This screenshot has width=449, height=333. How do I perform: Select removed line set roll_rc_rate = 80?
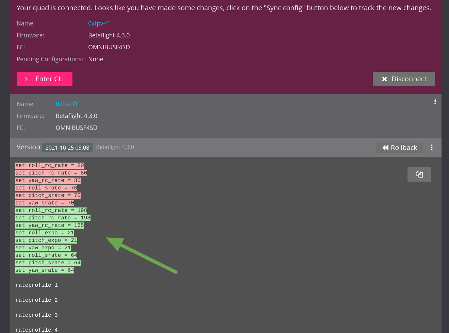(x=49, y=166)
